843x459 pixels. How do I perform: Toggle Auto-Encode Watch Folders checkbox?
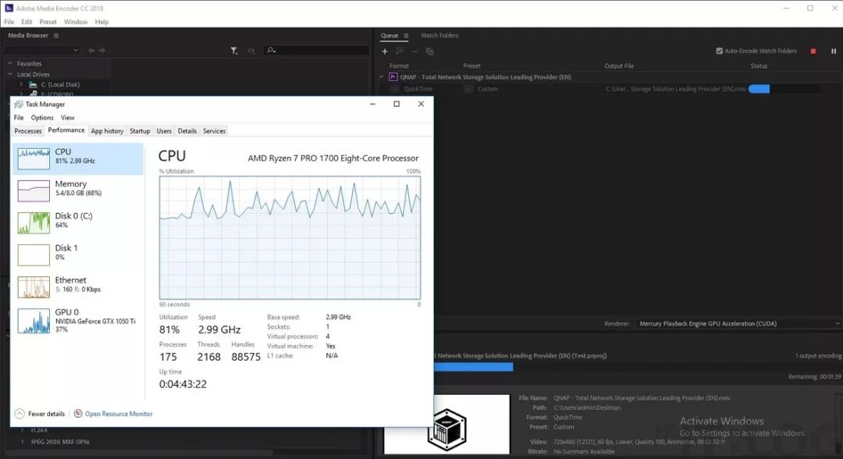point(720,51)
